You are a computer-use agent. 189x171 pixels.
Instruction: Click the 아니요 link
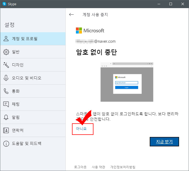81,129
